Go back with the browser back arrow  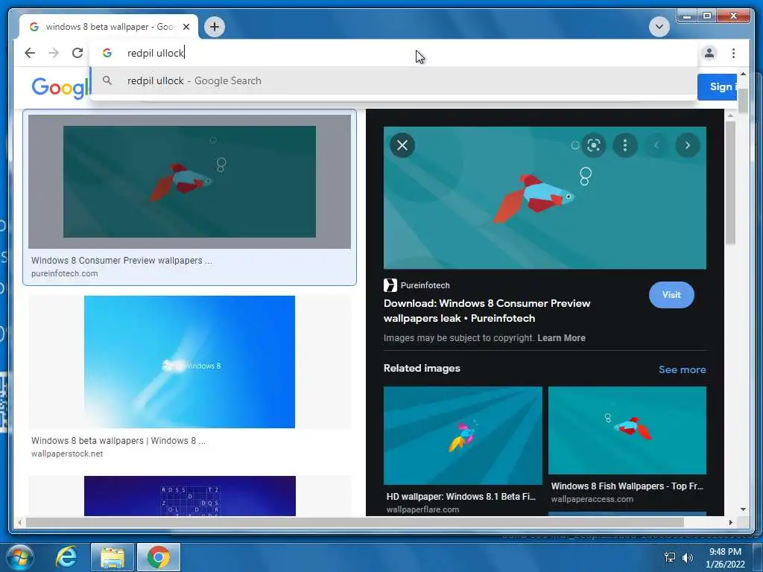pos(30,53)
